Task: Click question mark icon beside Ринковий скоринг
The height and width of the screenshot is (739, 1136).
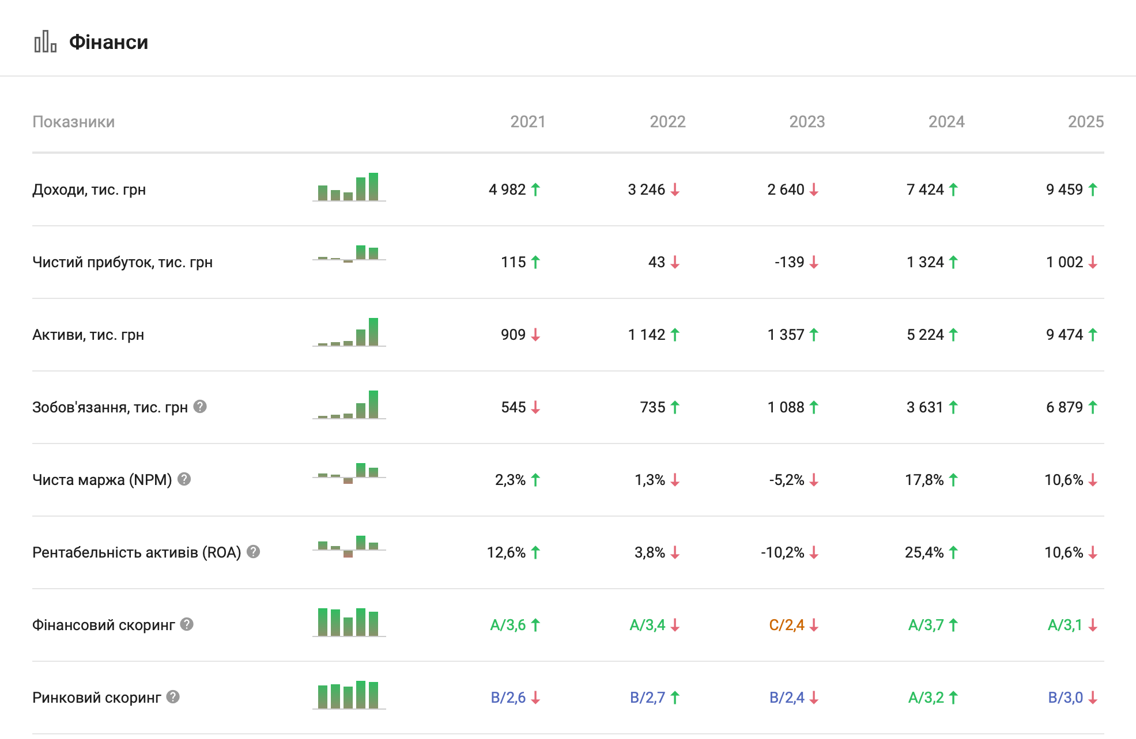Action: 173,697
